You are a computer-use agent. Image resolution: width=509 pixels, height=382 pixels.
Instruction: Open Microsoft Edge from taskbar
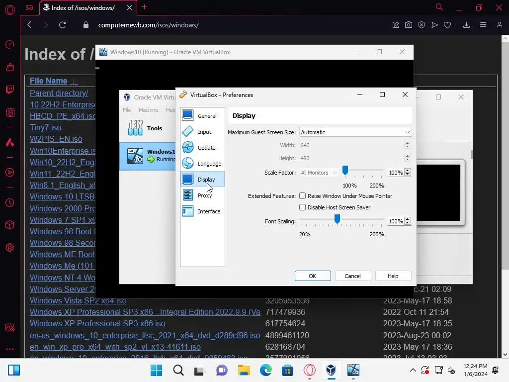(265, 370)
